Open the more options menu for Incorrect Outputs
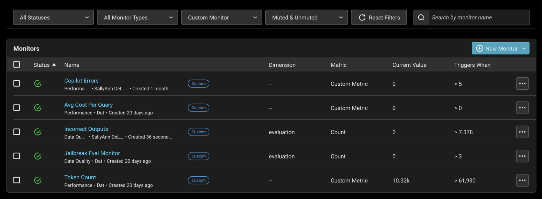 pos(522,132)
